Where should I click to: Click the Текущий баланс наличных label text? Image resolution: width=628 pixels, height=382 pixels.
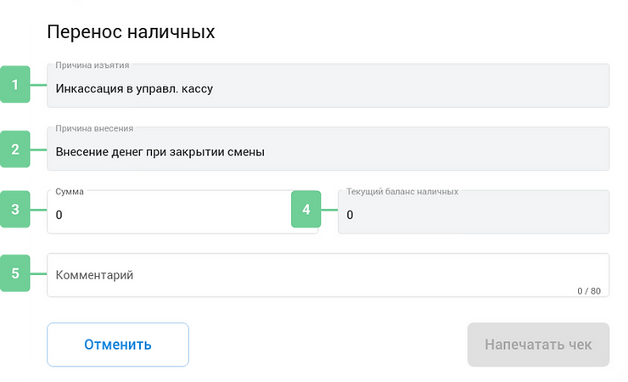402,192
